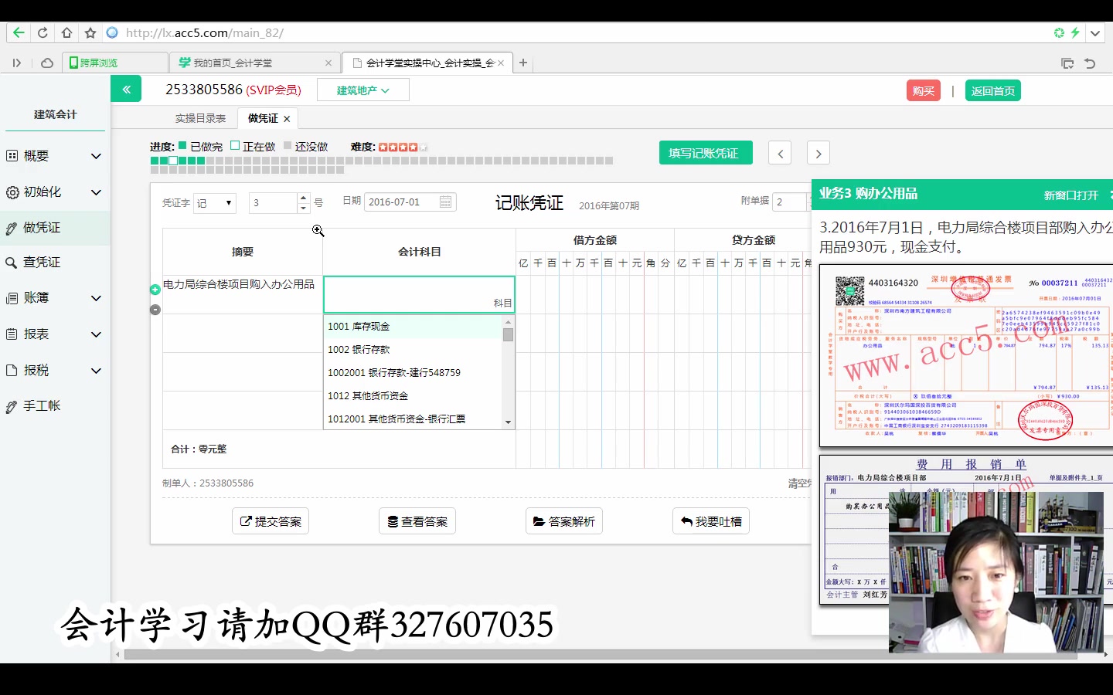Image resolution: width=1113 pixels, height=695 pixels.
Task: Click the first green progress block
Action: [x=155, y=161]
